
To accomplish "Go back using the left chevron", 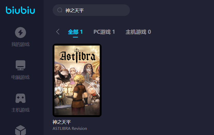I will point(58,32).
